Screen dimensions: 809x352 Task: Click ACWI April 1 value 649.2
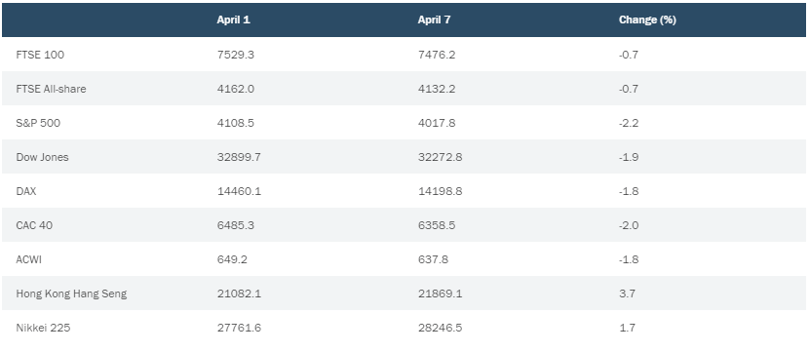[232, 259]
